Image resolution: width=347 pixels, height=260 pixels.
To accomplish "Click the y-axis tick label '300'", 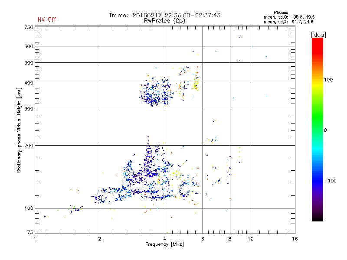I will coord(29,109).
